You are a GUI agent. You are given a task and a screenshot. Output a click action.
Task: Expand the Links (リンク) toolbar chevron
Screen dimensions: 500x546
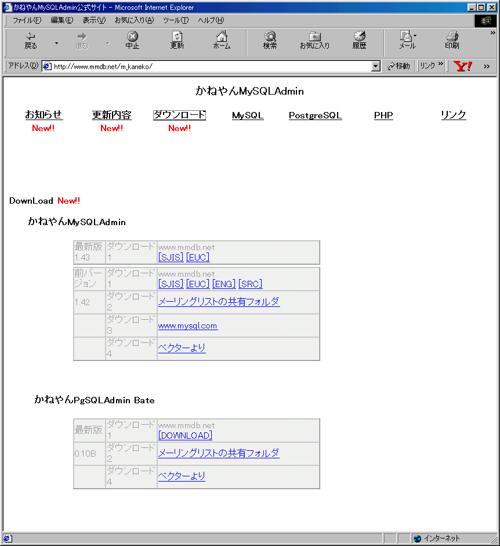(440, 64)
